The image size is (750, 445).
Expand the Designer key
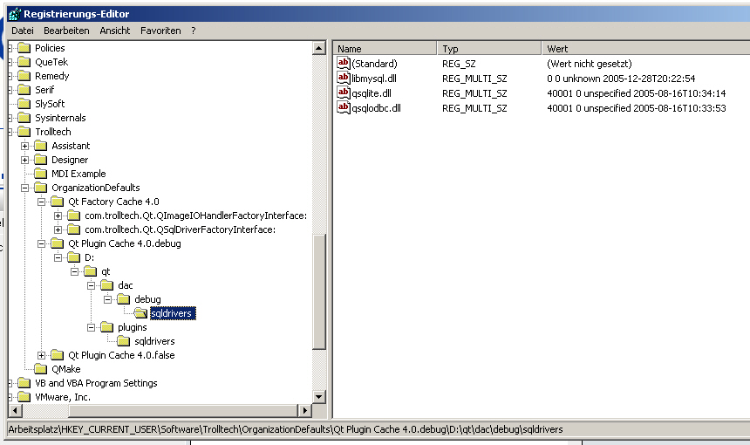(x=25, y=160)
